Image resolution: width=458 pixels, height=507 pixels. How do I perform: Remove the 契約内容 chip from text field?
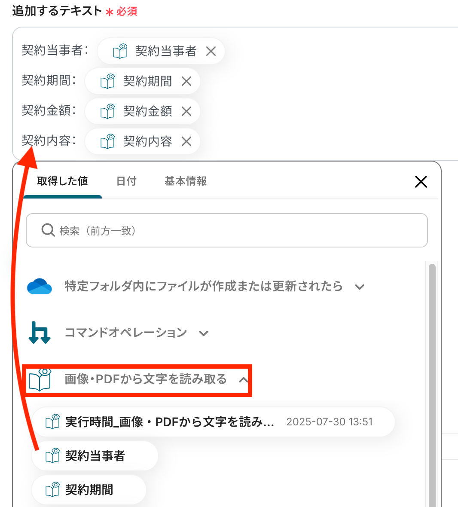point(186,141)
